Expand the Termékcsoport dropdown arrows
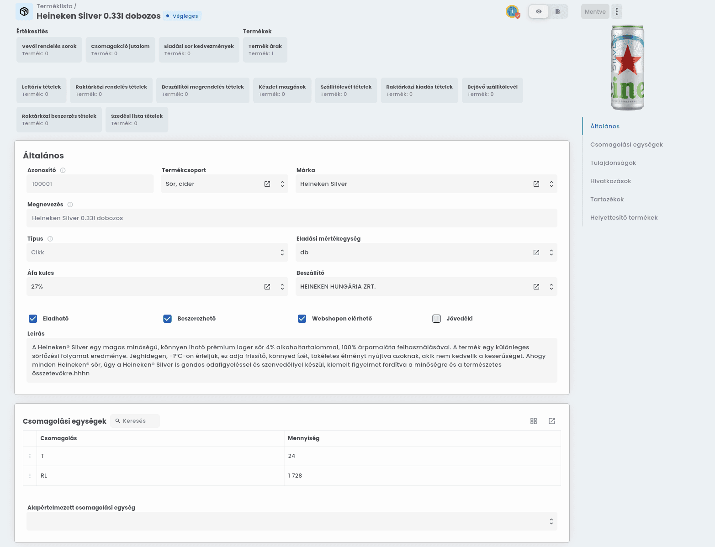This screenshot has height=547, width=715. 282,184
